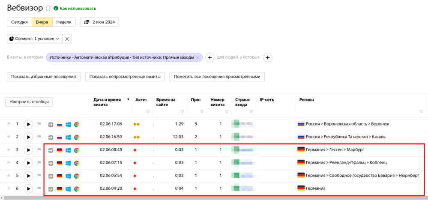Click the visit date 02.06 04:28

[111, 188]
